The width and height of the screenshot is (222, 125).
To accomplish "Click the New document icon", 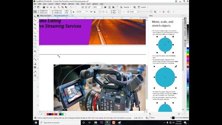I will (35, 7).
